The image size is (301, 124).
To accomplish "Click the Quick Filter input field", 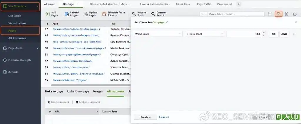I will [226, 14].
